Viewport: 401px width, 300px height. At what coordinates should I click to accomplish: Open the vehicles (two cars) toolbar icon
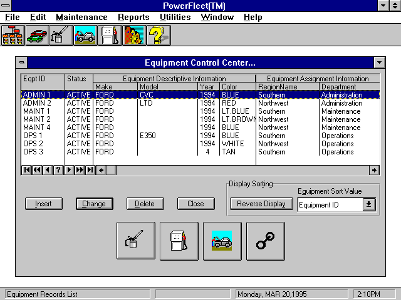[x=37, y=35]
